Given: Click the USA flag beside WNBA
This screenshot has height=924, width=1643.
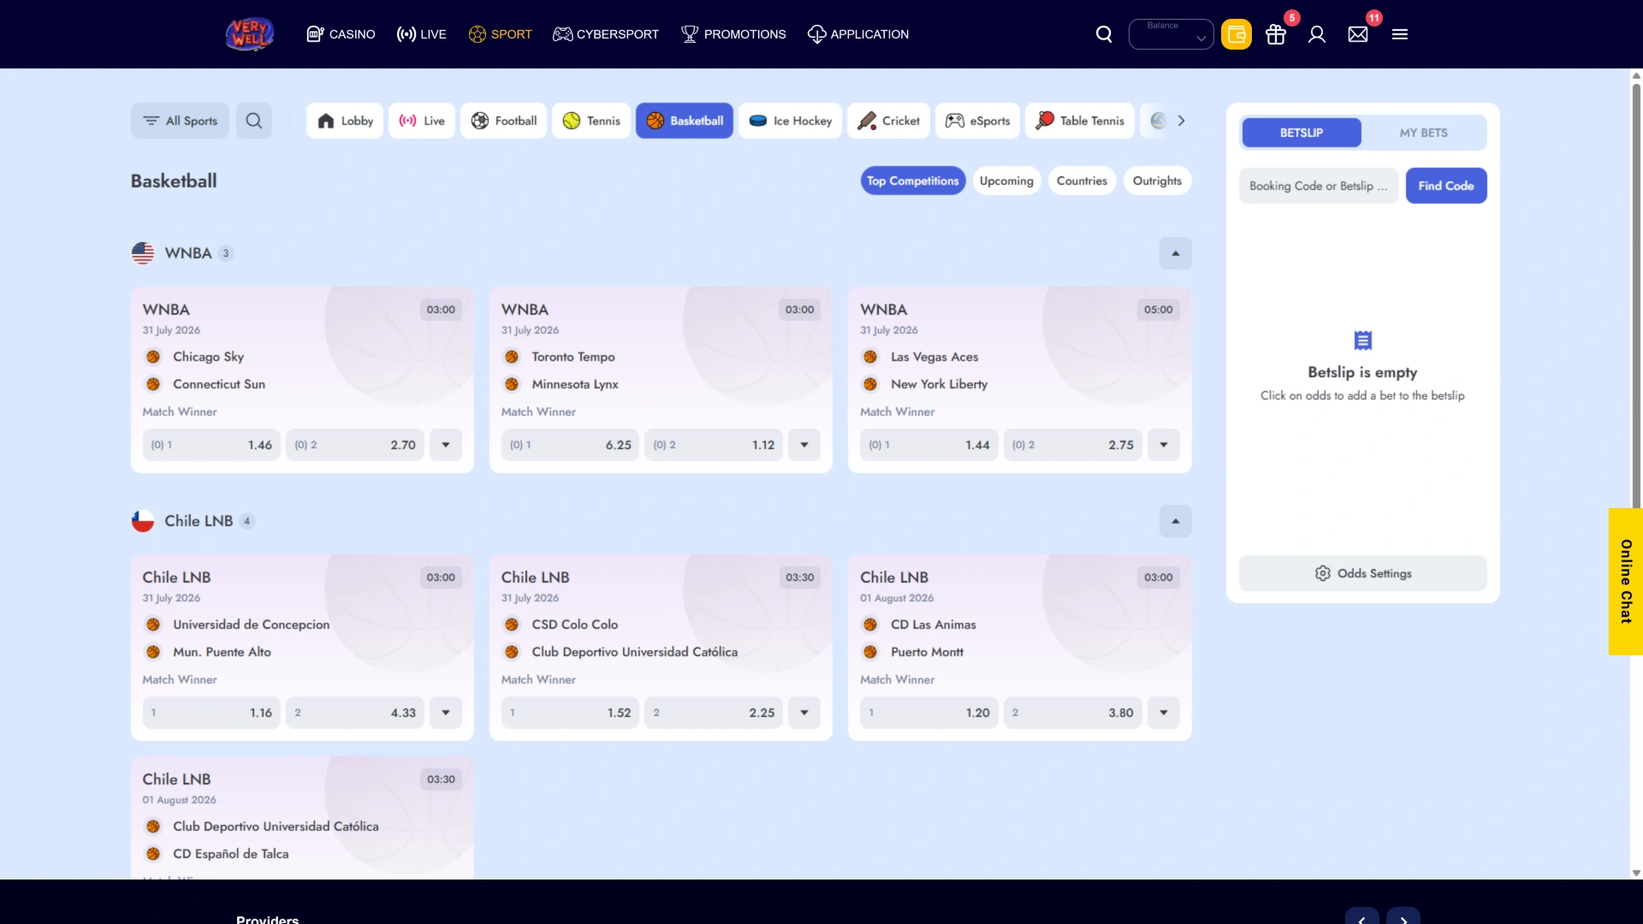Looking at the screenshot, I should click(x=143, y=253).
